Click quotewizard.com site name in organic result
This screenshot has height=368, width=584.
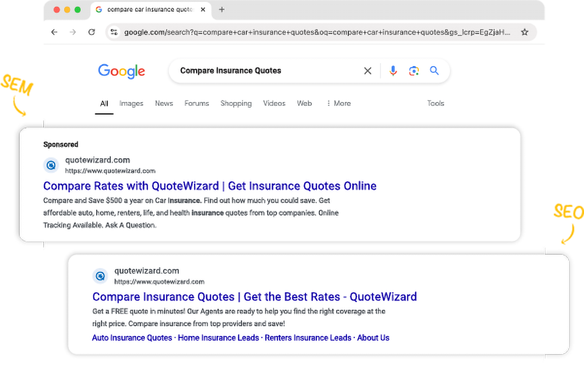tap(146, 271)
